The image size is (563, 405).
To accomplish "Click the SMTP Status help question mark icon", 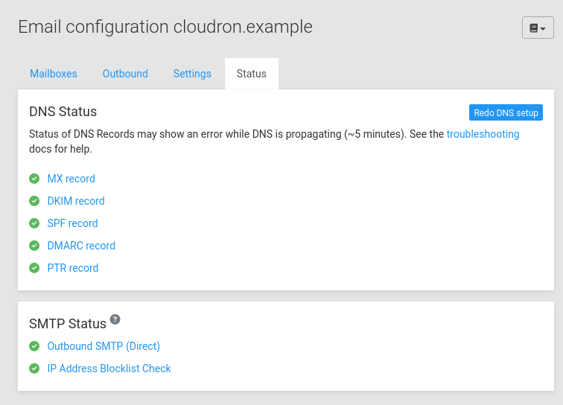I will click(115, 319).
